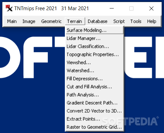Select Convert 2D Vector to 3D

click(94, 111)
